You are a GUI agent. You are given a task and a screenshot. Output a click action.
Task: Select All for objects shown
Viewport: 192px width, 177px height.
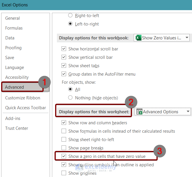click(x=70, y=89)
